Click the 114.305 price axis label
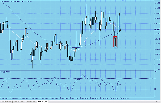161x103 pixels. 157,18
